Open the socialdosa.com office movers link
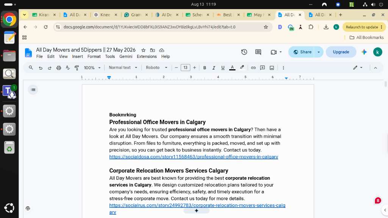The height and width of the screenshot is (218, 388). tap(194, 157)
